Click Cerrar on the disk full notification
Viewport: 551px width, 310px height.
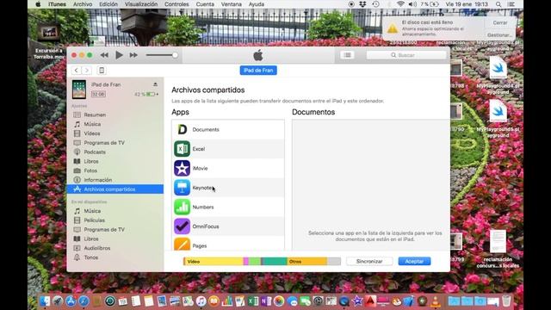(x=500, y=22)
